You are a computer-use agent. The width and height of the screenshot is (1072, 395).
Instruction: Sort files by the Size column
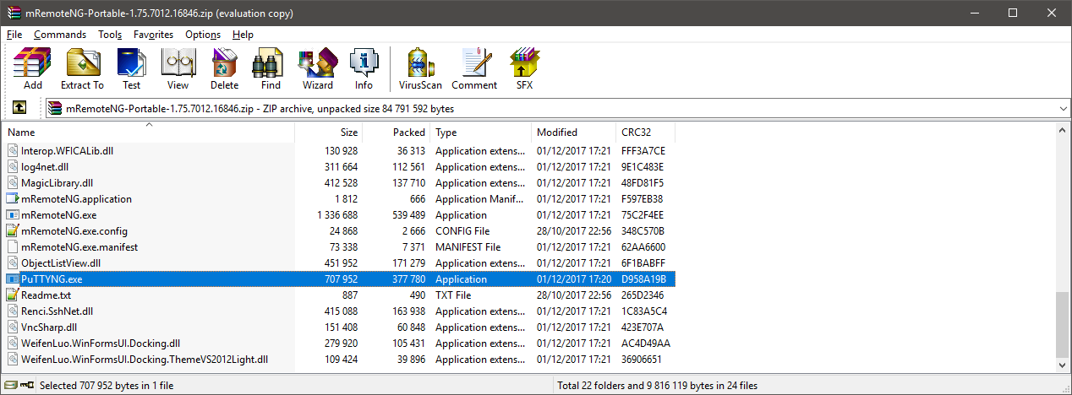328,133
